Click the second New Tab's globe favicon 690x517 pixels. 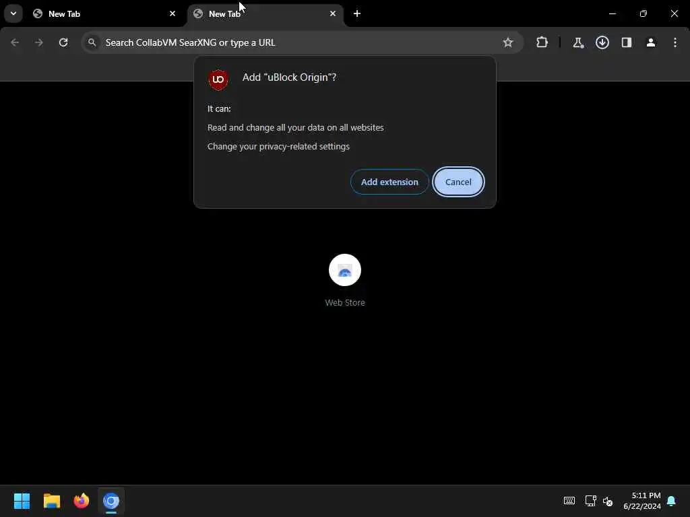(x=198, y=13)
